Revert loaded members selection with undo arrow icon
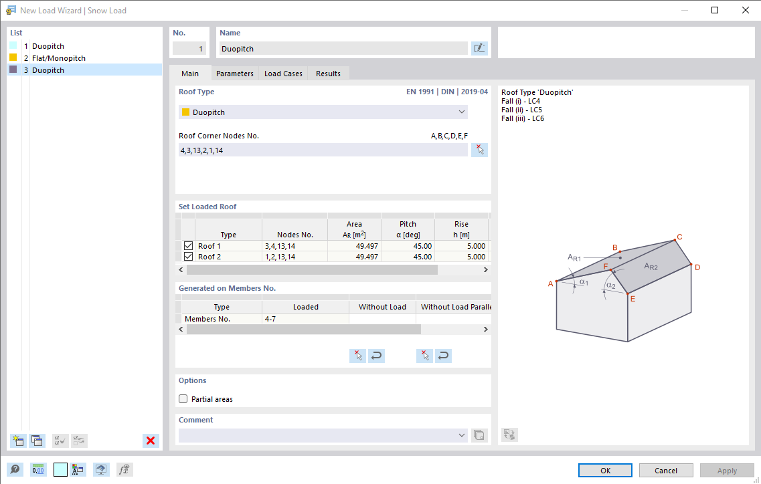Viewport: 761px width, 484px height. pyautogui.click(x=376, y=355)
